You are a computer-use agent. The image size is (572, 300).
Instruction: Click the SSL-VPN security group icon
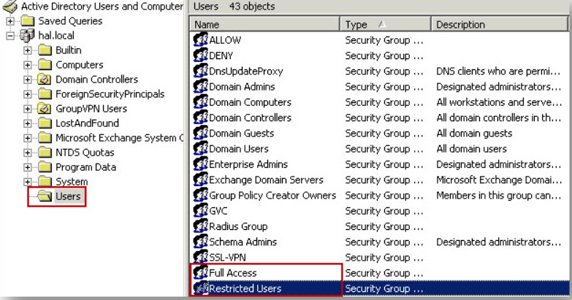200,258
